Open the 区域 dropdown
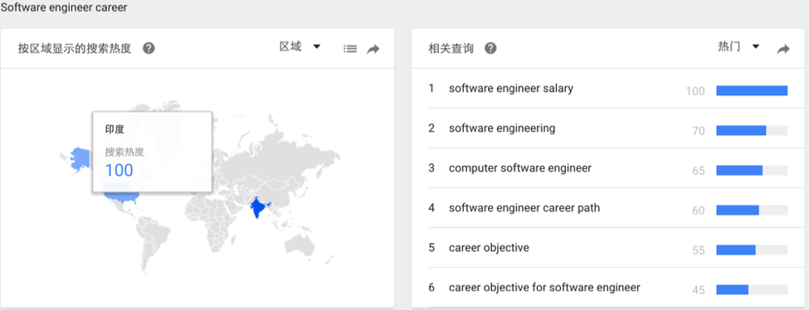The height and width of the screenshot is (310, 809). (x=300, y=47)
